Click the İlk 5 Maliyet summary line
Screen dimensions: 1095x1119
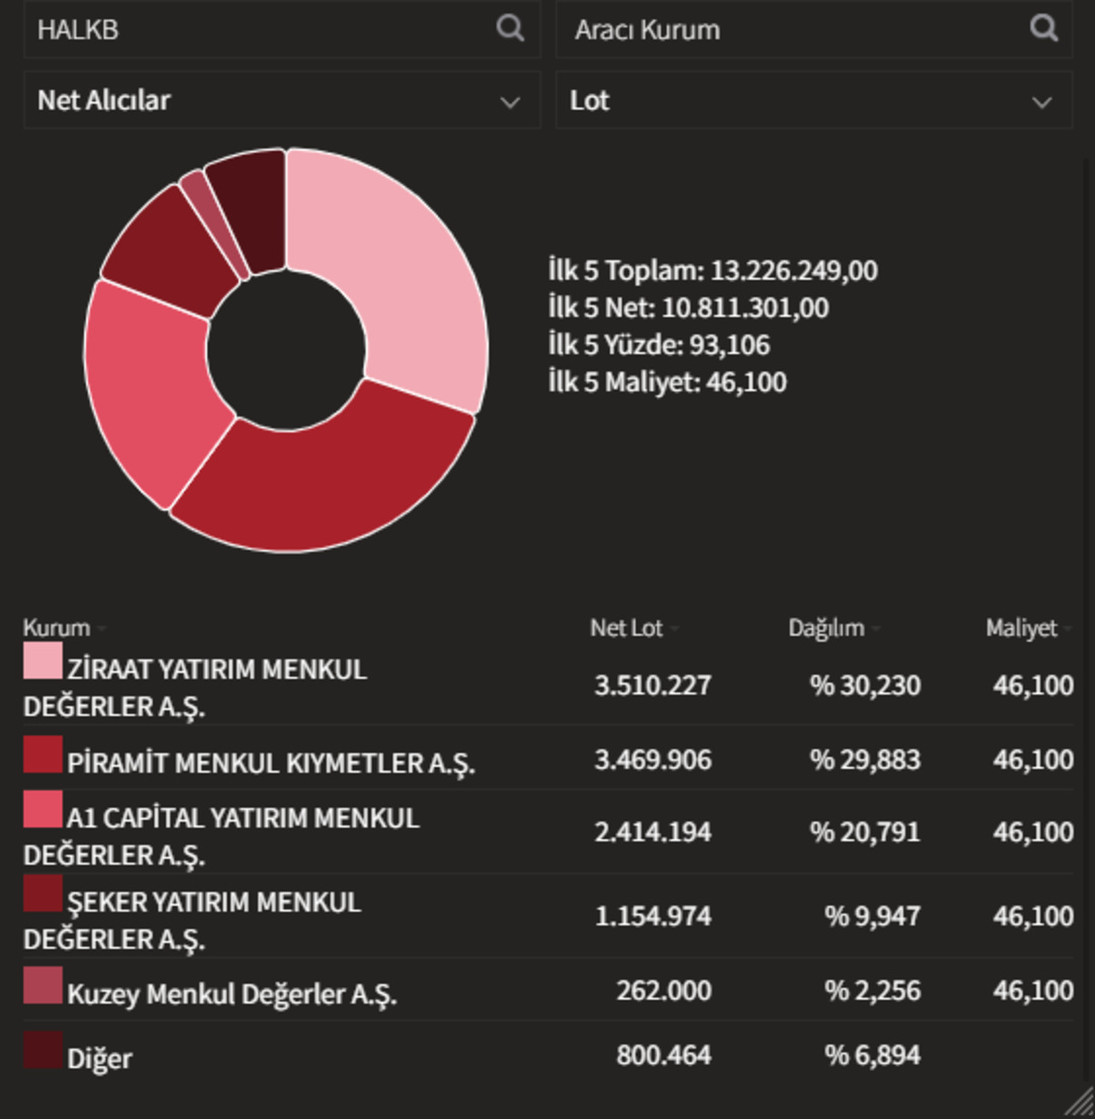click(667, 382)
